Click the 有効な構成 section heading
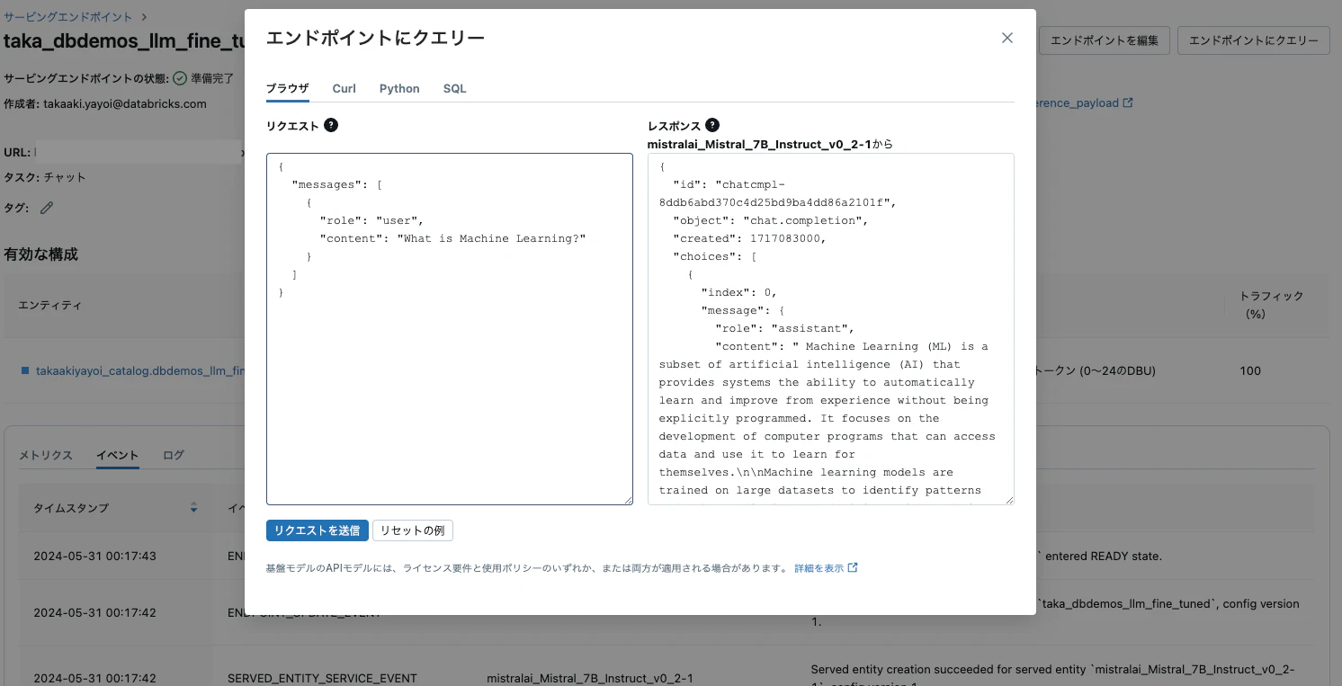 (40, 254)
